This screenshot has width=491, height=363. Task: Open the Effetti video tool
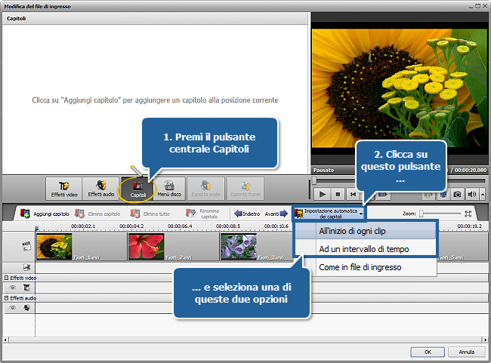[x=63, y=189]
